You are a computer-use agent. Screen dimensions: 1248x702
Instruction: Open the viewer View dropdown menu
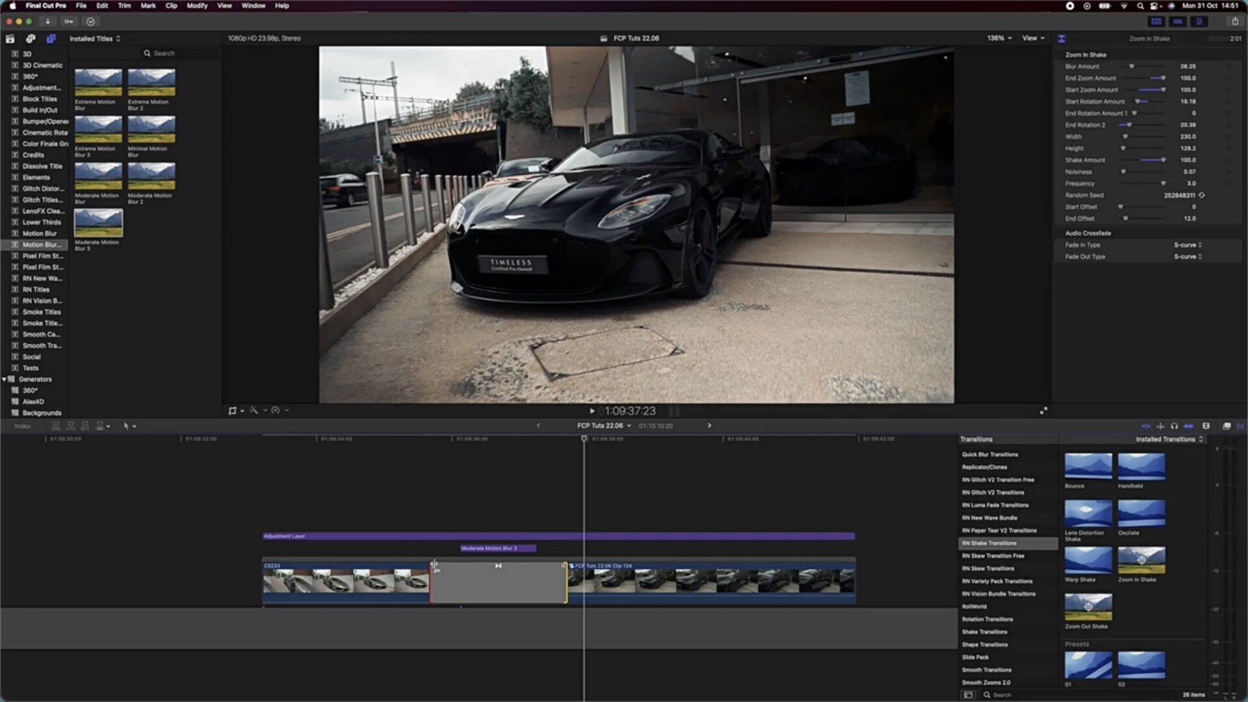pyautogui.click(x=1033, y=38)
